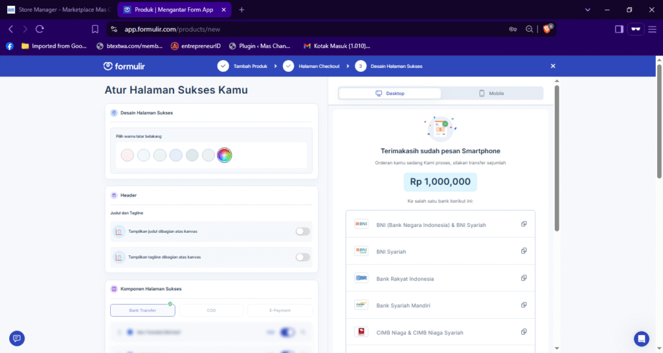The image size is (663, 353).
Task: Click Desain Halaman Sukses step
Action: point(389,67)
